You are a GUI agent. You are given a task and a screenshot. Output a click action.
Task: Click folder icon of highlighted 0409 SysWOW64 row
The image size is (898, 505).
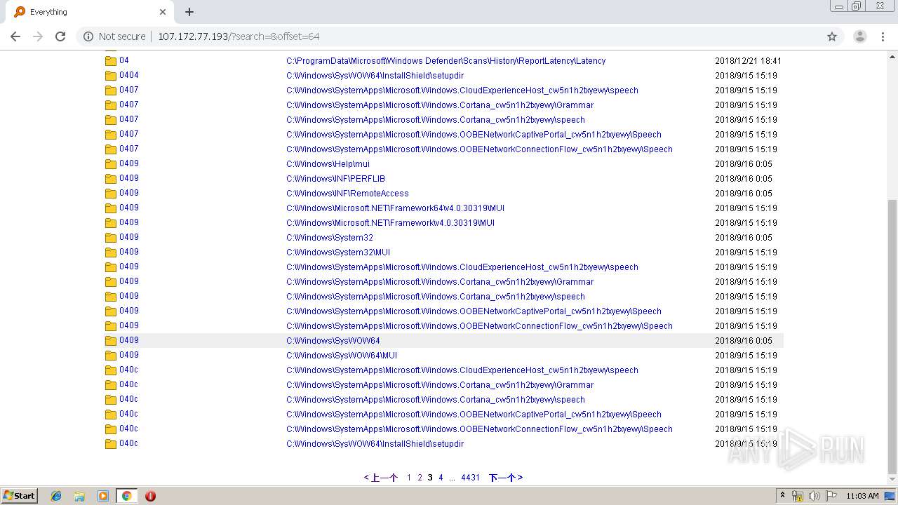click(x=111, y=341)
